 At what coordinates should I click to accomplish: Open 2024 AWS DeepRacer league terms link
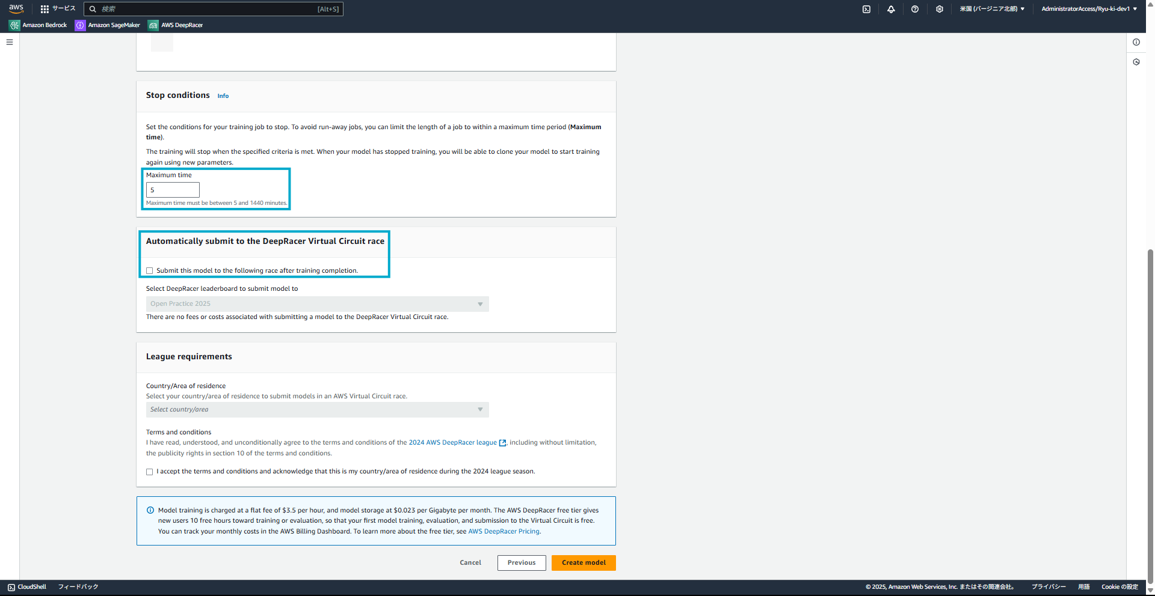tap(457, 443)
